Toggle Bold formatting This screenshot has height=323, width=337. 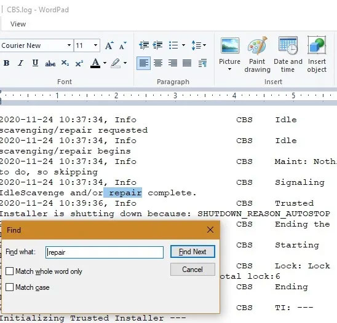tap(6, 63)
